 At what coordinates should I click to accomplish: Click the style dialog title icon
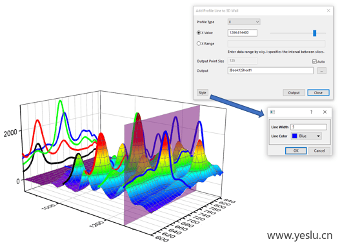[x=272, y=112]
